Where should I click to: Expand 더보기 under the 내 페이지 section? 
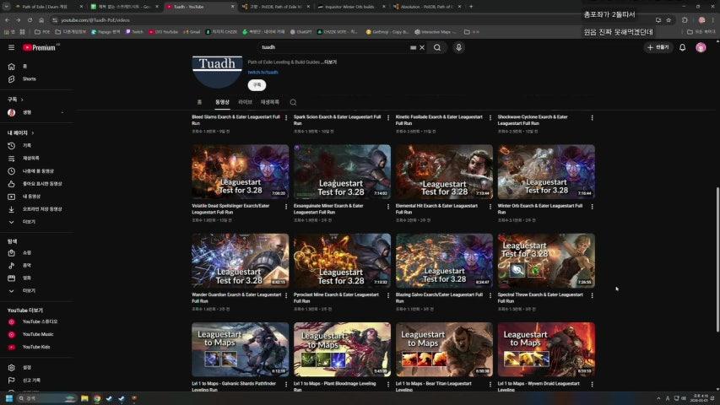point(28,222)
